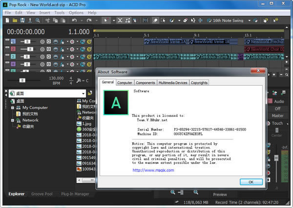
Task: Open the File menu
Action: [x=8, y=13]
